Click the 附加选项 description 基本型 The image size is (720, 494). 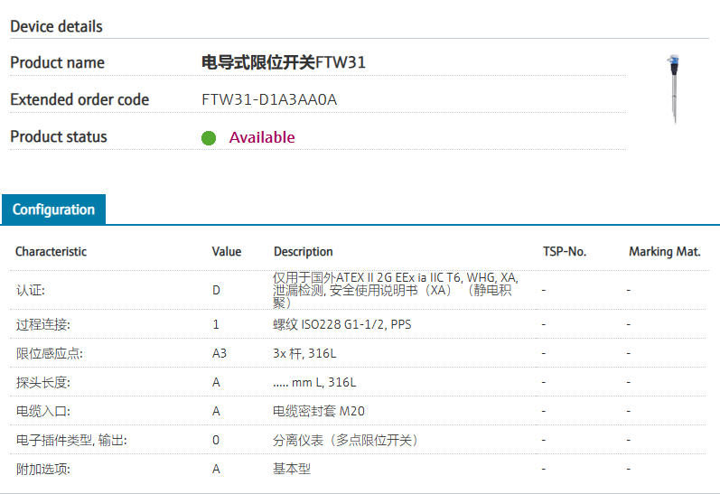pos(292,469)
